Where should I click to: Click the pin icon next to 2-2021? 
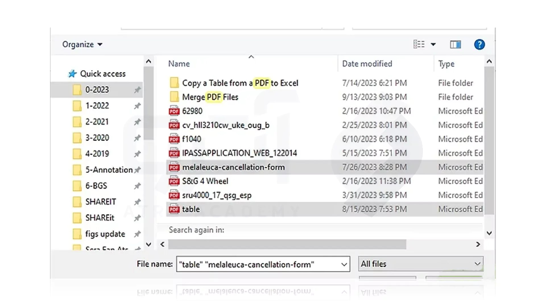pyautogui.click(x=137, y=122)
